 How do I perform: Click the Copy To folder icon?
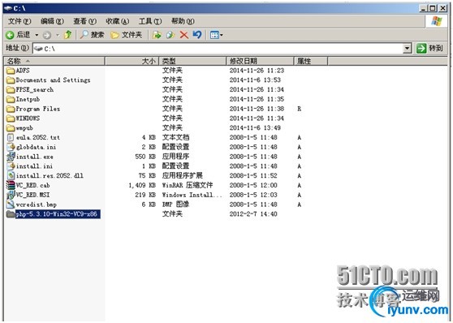pyautogui.click(x=170, y=35)
